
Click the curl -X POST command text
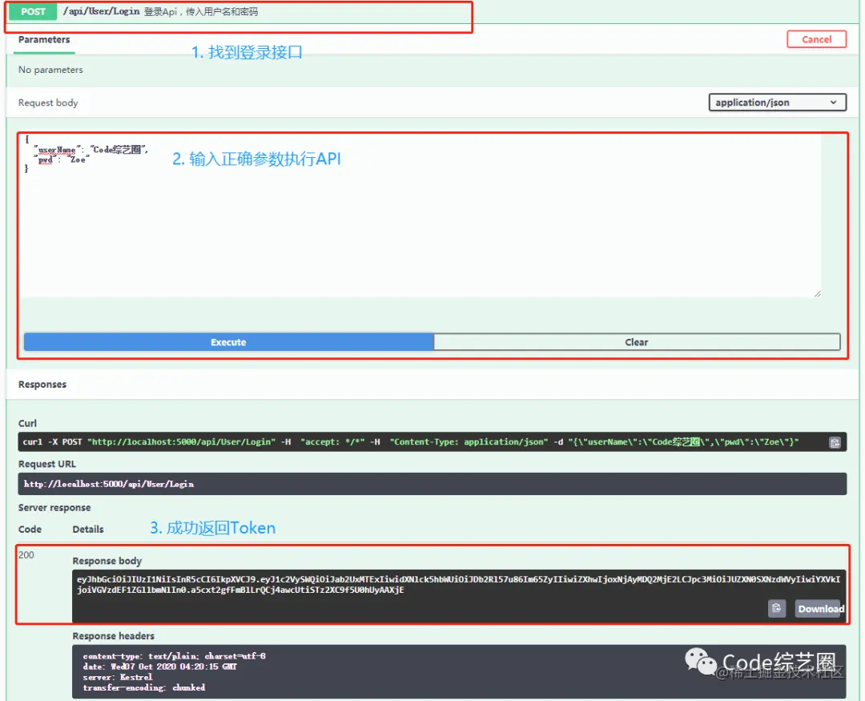410,442
